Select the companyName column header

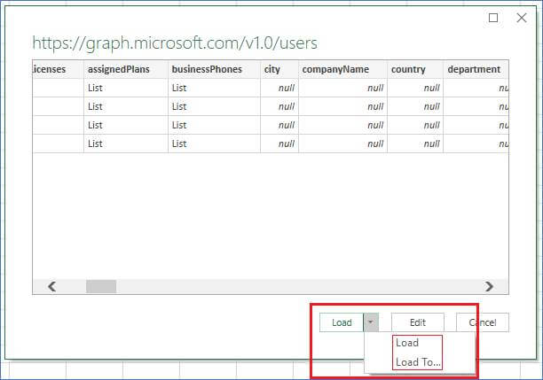[x=342, y=69]
